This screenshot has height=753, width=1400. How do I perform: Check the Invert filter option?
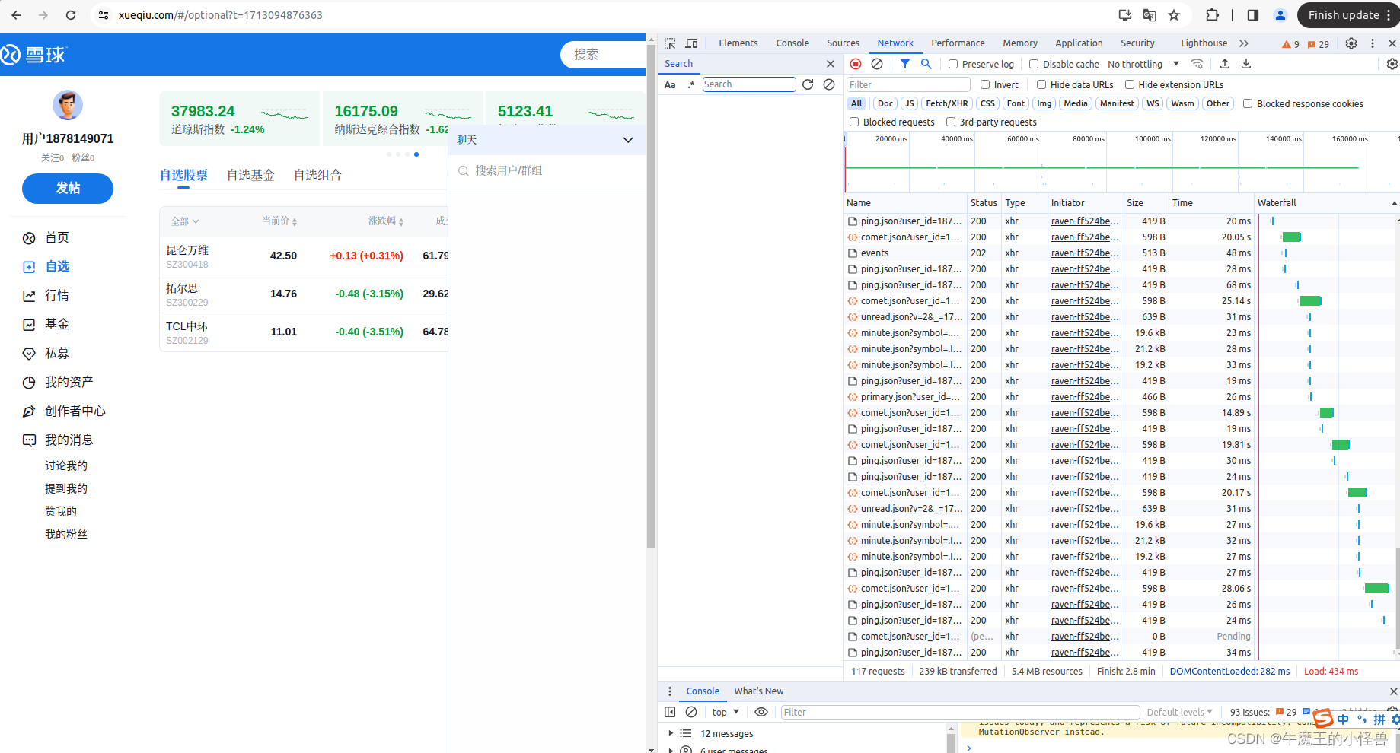click(985, 84)
